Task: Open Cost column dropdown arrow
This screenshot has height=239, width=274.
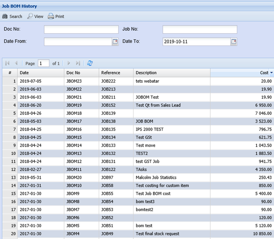Action: pyautogui.click(x=271, y=73)
